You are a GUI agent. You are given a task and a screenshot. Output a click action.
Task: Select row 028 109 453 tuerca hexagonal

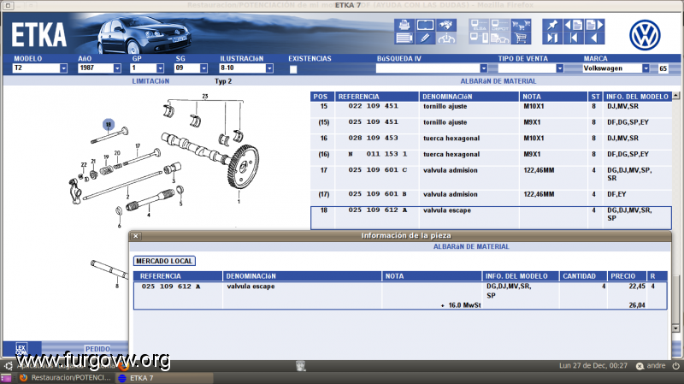click(x=491, y=141)
